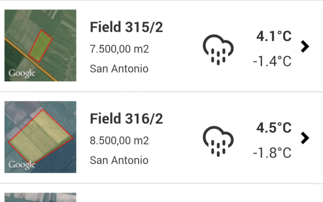This screenshot has height=202, width=323.
Task: Click San Antonio location under Field 316/2
Action: click(119, 160)
